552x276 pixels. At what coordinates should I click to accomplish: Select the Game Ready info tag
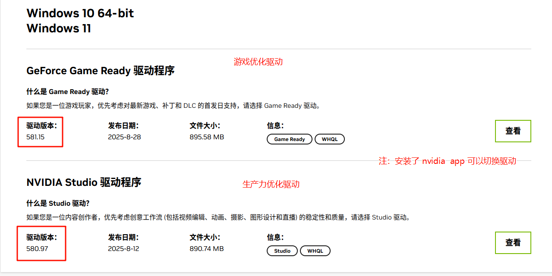tap(290, 139)
